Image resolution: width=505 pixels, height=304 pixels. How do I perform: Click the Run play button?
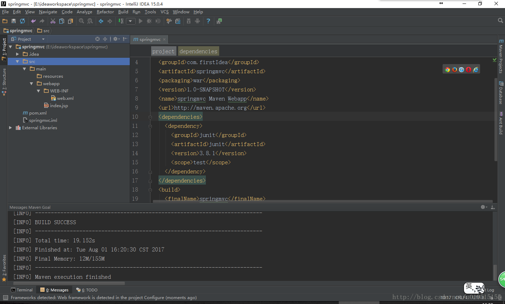(141, 21)
